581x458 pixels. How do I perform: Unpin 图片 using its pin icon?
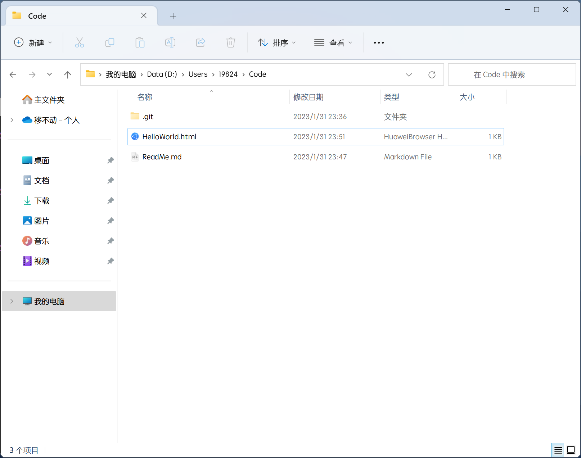click(111, 221)
